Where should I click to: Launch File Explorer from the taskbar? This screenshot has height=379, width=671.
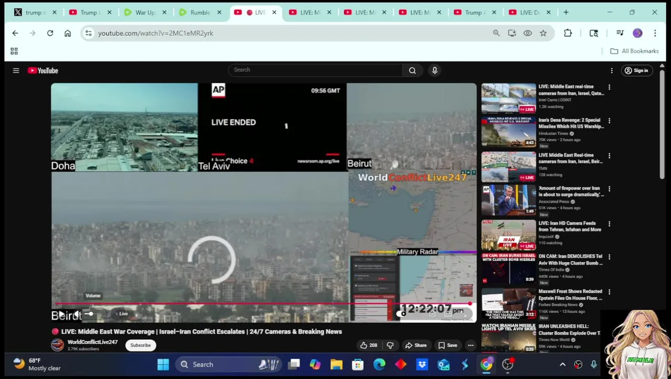click(x=336, y=364)
